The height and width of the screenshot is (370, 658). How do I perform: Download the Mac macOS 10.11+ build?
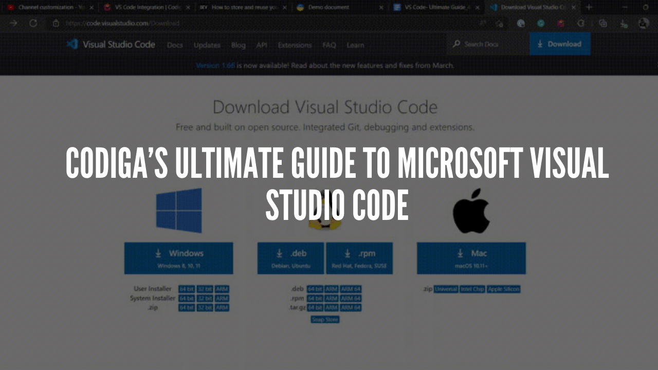(471, 258)
